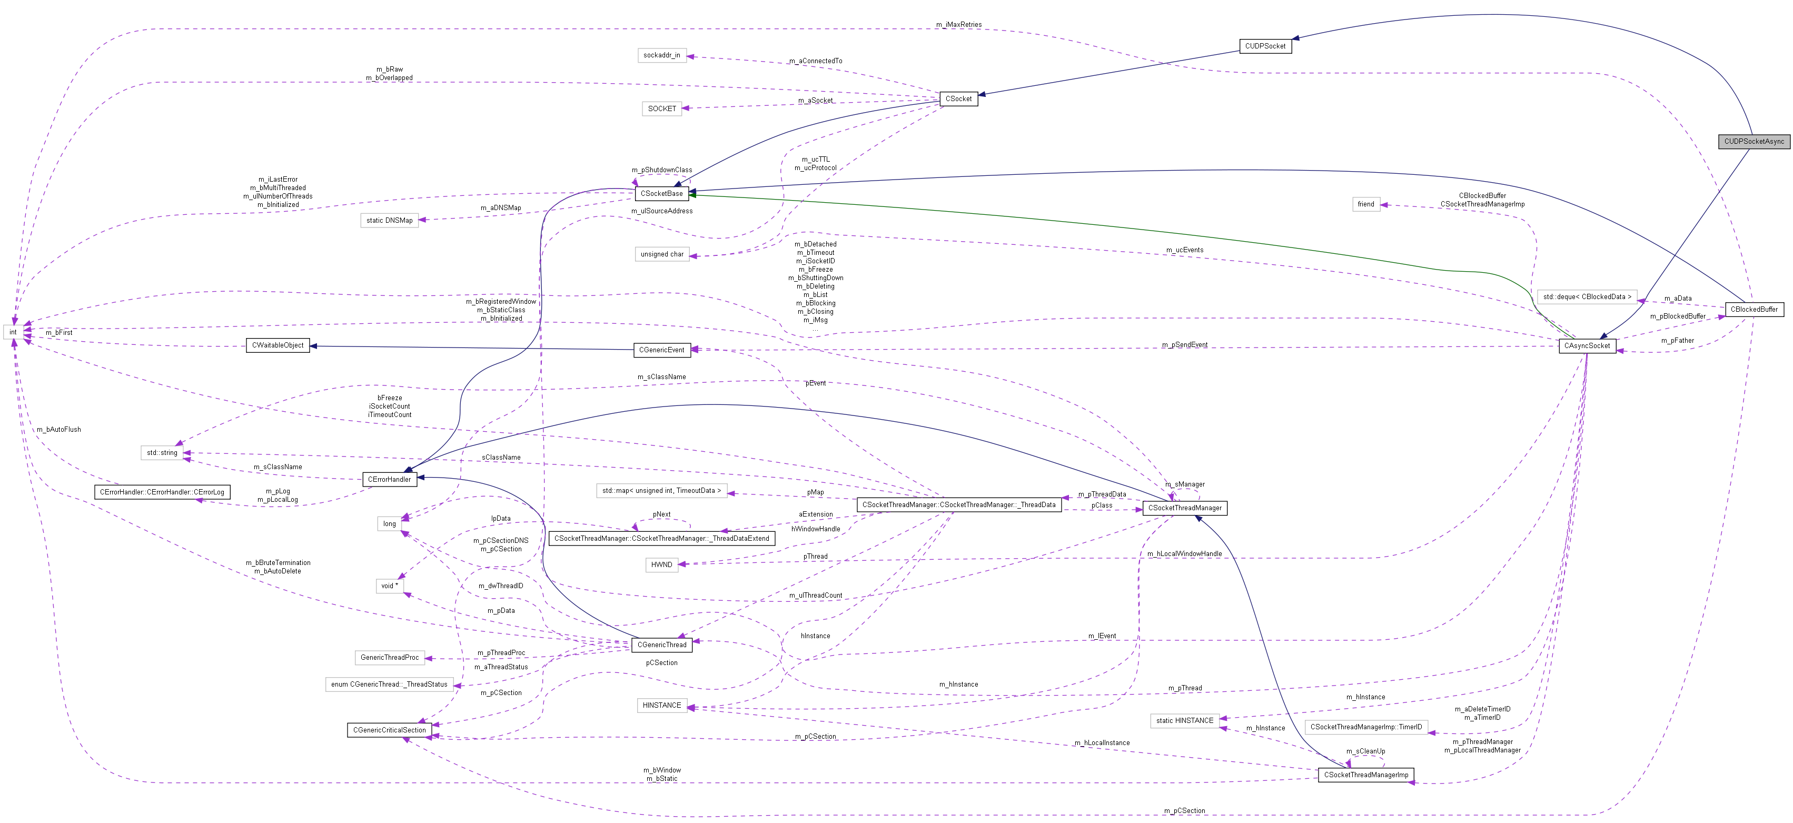Image resolution: width=1793 pixels, height=823 pixels.
Task: Open the CSocket class node
Action: click(958, 99)
